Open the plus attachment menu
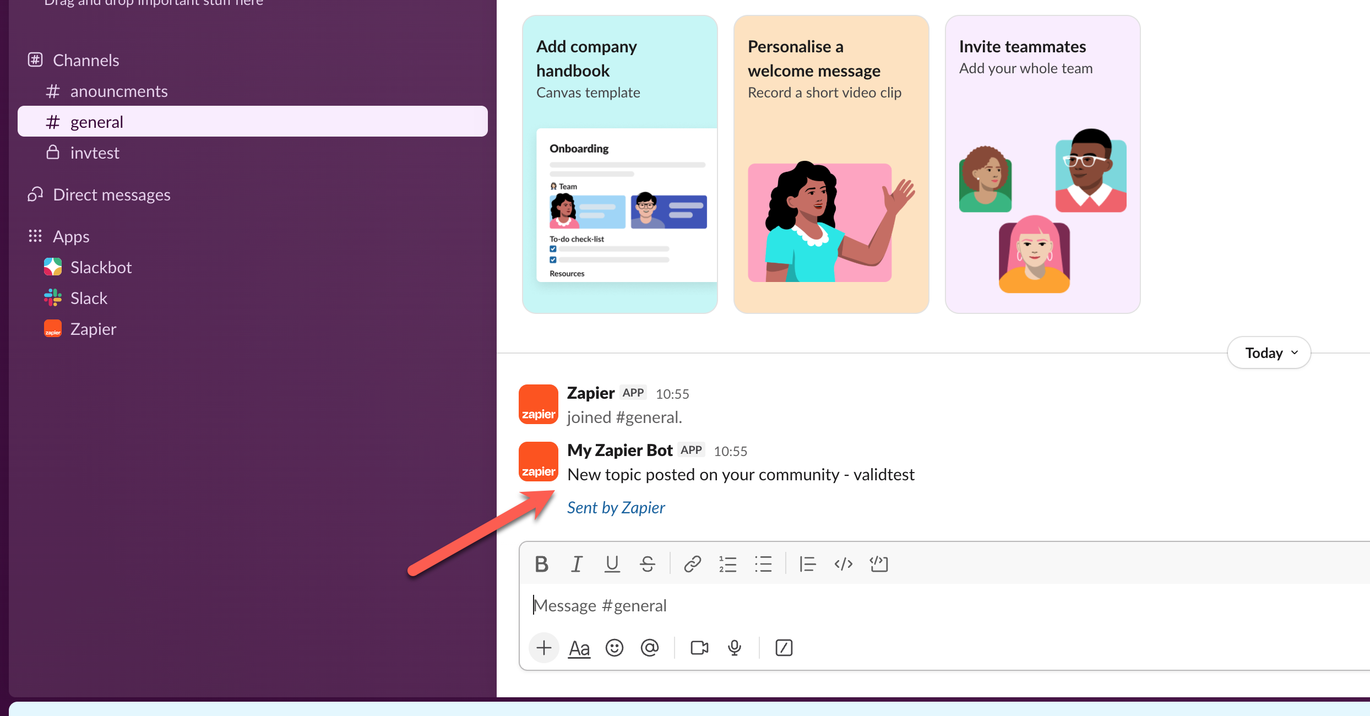 544,648
